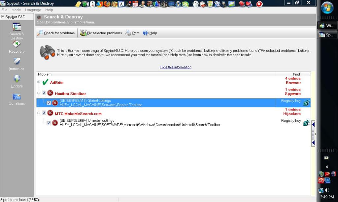The height and width of the screenshot is (202, 338).
Task: Collapse the Huntbar.Stoolbar tree node
Action: (39, 93)
